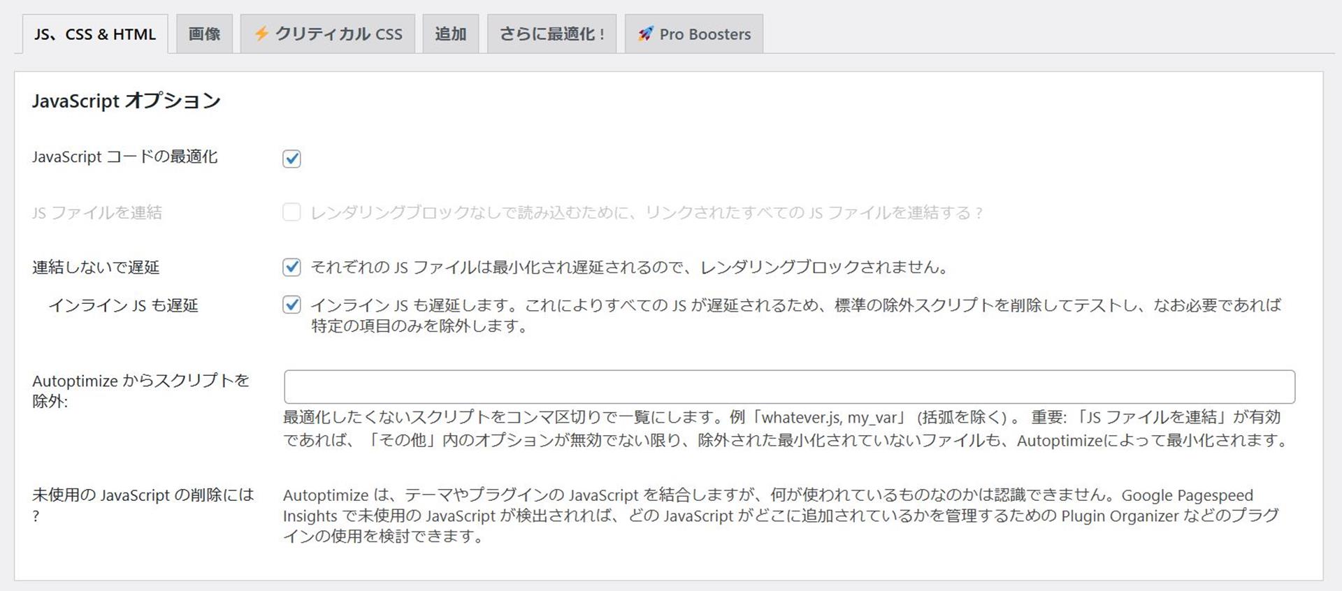Click the インライン JS も遅延します description
1342x591 pixels.
click(796, 315)
